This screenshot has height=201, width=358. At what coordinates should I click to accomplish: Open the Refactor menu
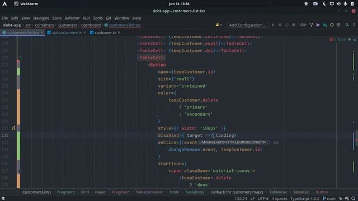pos(72,18)
